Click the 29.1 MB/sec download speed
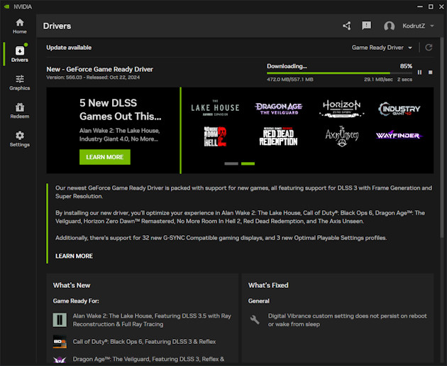 tap(378, 80)
